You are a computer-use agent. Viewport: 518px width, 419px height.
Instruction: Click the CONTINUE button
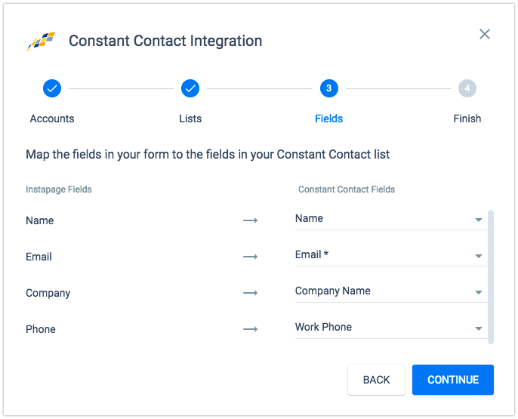[453, 380]
